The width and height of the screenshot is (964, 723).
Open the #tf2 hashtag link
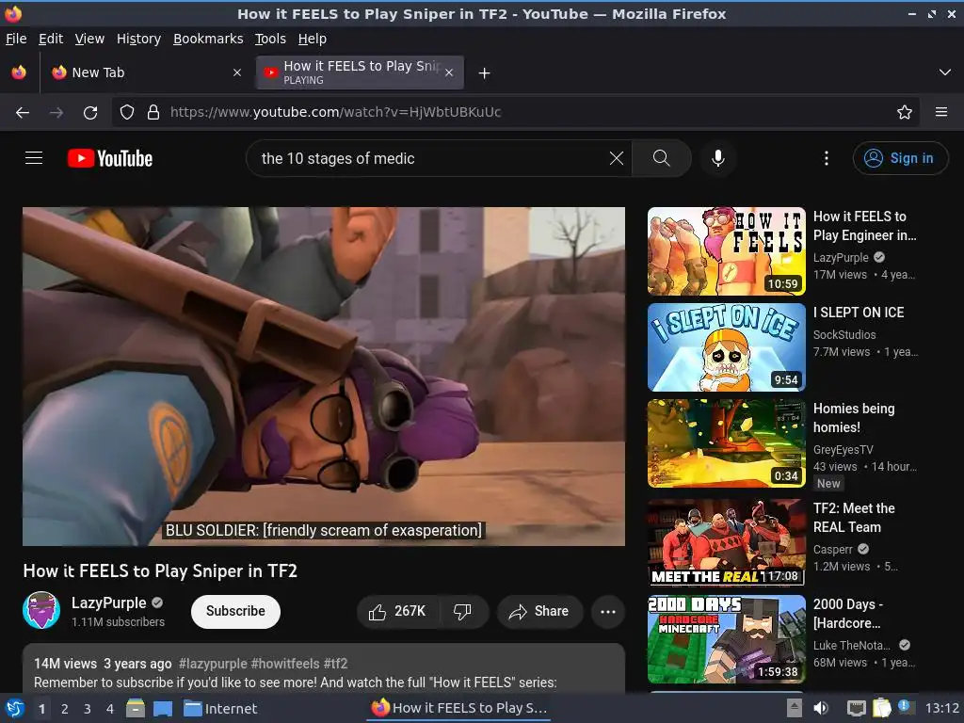coord(335,664)
